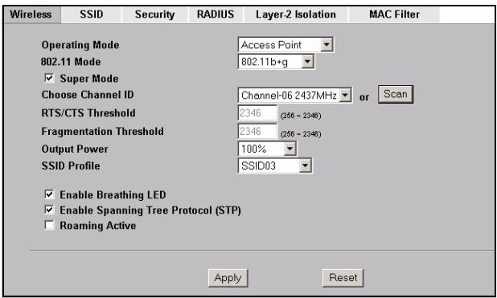Switch to the MAC Filter tab

[x=394, y=14]
